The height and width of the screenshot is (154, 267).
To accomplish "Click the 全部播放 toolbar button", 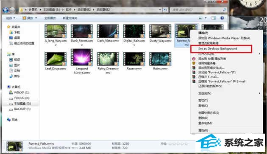I will 50,18.
